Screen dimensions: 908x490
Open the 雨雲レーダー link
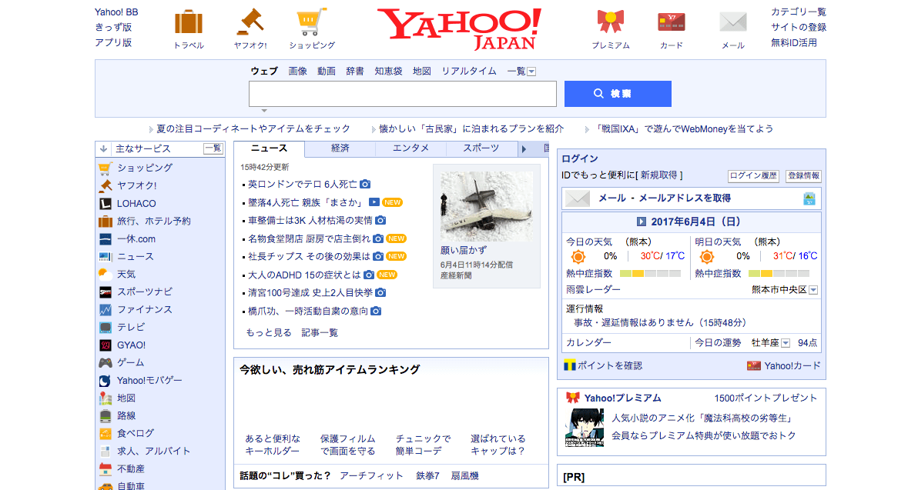pos(593,289)
